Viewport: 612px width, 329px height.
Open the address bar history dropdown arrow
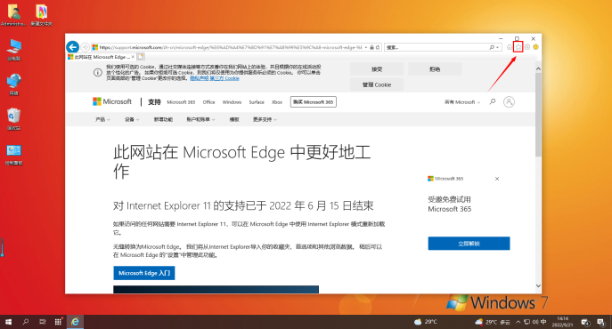coord(366,47)
